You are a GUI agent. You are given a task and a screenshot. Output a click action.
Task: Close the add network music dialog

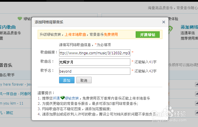coord(164,22)
